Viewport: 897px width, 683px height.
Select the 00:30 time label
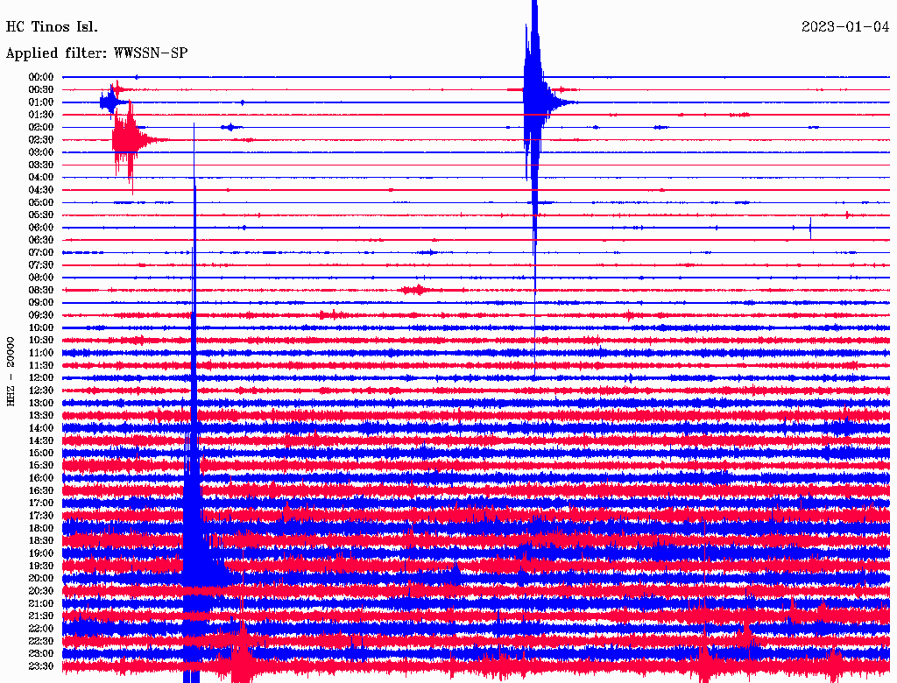coord(41,90)
